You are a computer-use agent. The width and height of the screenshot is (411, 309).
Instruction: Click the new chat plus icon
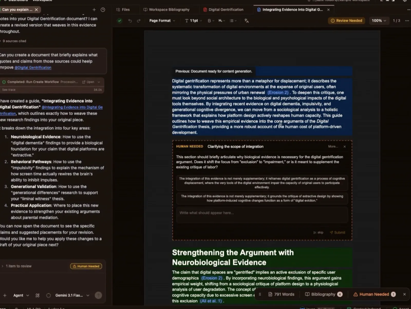point(94,10)
